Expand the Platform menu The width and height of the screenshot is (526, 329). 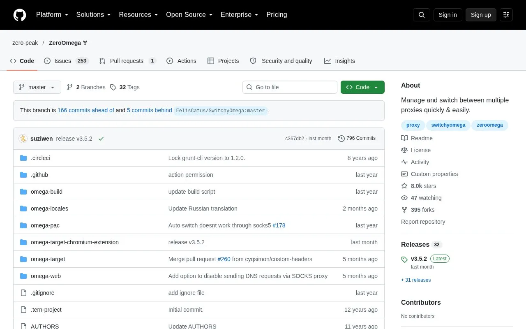[x=52, y=15]
